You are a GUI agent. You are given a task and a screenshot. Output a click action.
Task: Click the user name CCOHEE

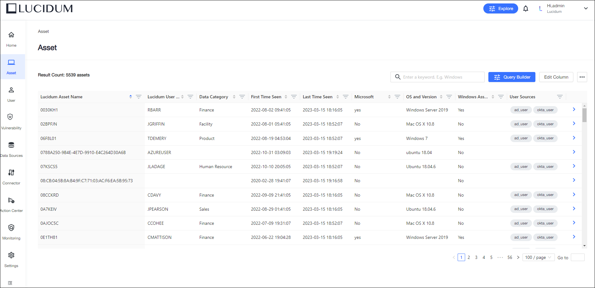point(156,223)
